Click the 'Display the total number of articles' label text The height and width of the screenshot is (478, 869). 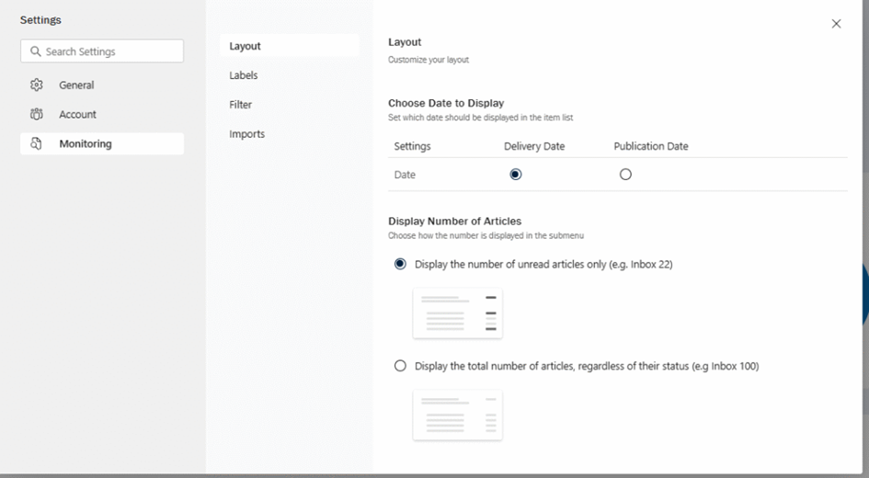(x=586, y=366)
